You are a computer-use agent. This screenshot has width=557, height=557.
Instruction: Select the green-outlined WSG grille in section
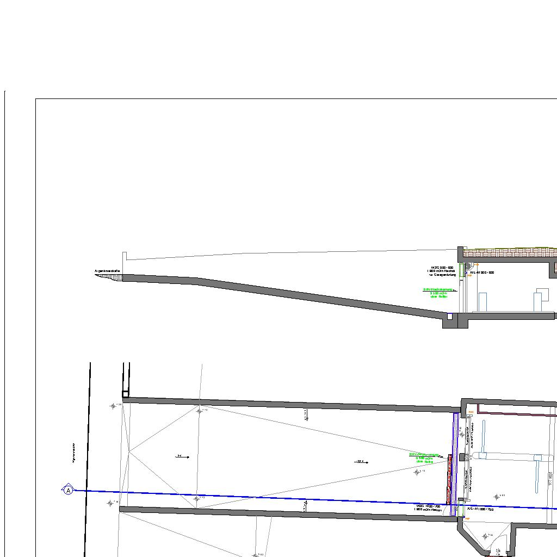pyautogui.click(x=461, y=270)
